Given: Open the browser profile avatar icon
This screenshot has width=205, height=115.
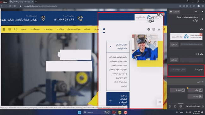Looking at the screenshot, I should click(199, 6).
